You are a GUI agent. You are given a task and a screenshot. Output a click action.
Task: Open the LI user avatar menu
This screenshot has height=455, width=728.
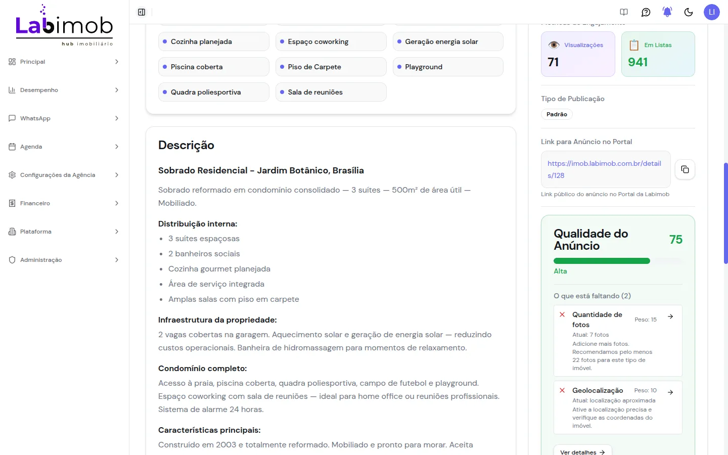click(711, 12)
